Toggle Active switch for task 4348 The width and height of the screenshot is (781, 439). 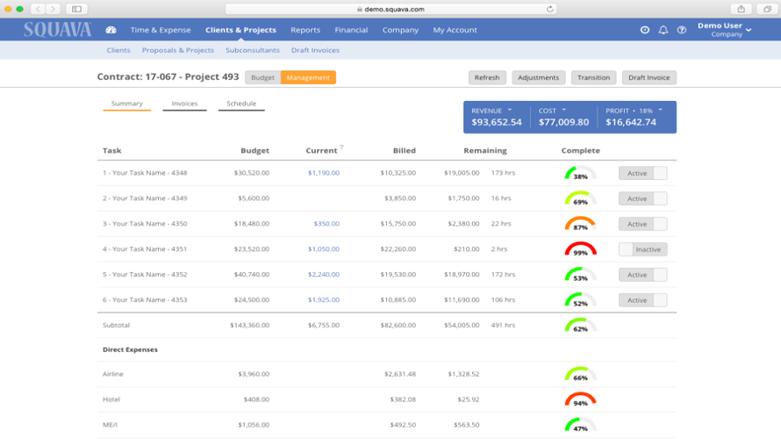pos(642,174)
